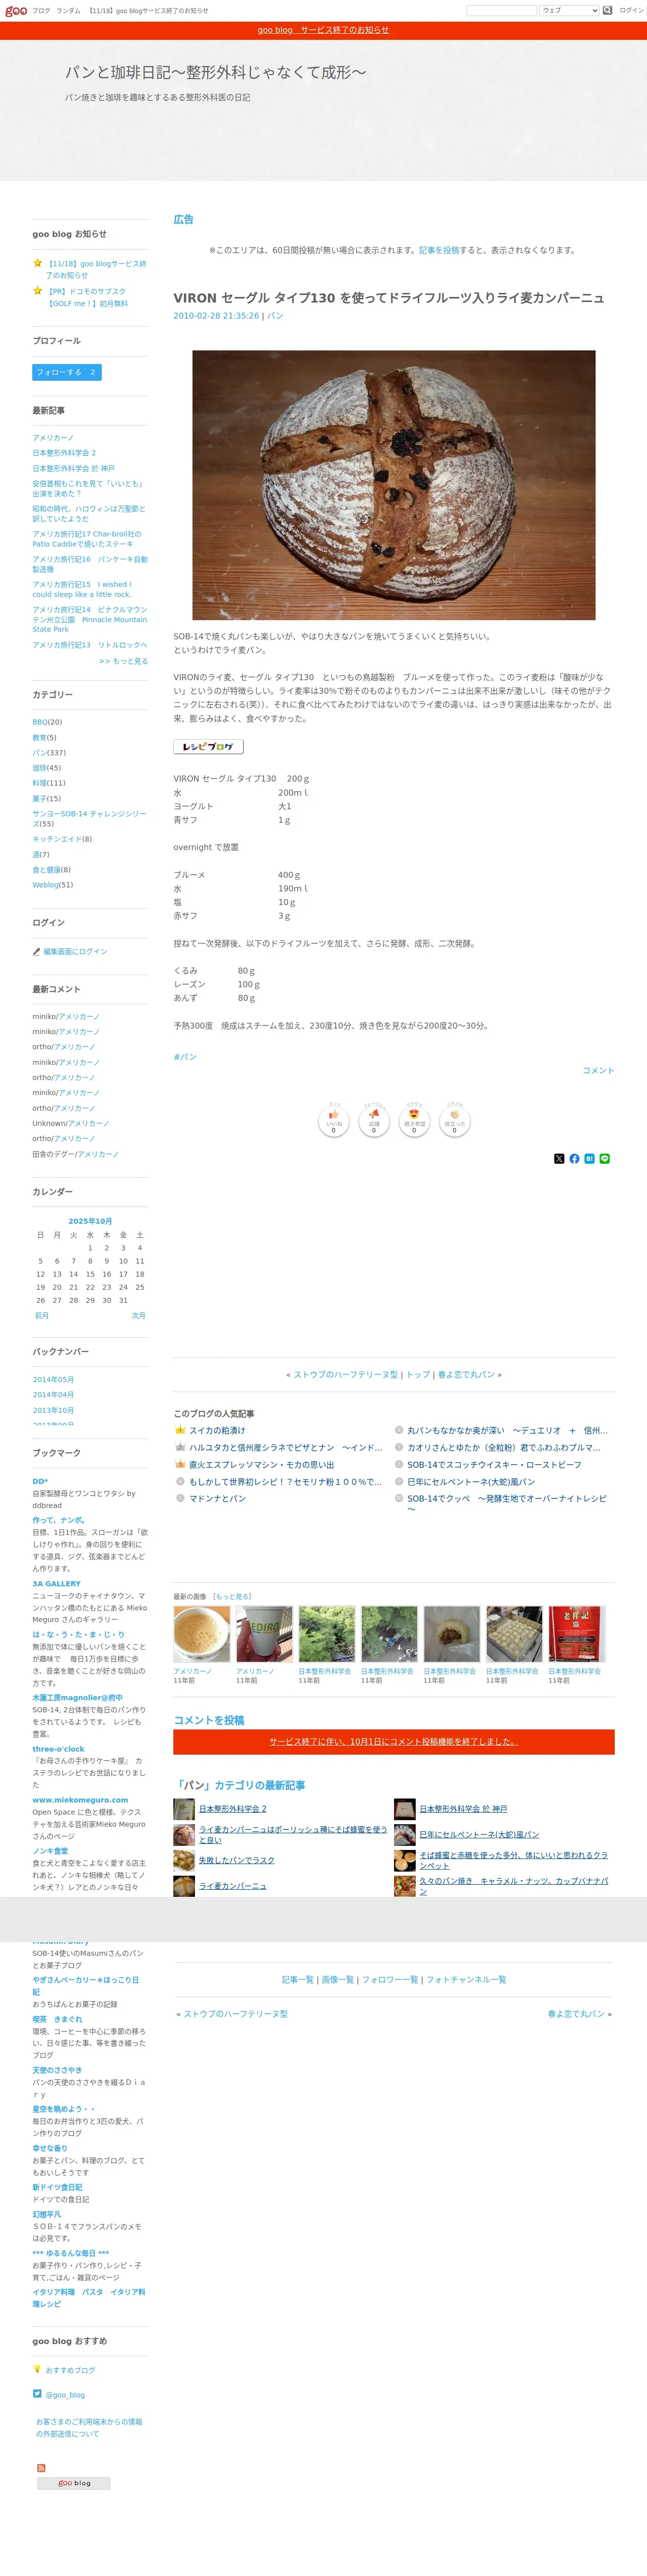Open the 編集画面にログイン link
647x2576 pixels.
coord(75,952)
